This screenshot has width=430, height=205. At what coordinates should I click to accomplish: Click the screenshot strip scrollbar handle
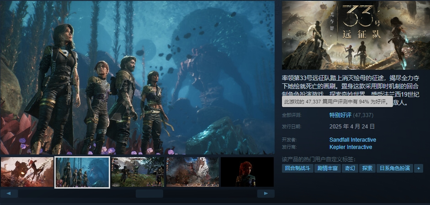[149, 194]
